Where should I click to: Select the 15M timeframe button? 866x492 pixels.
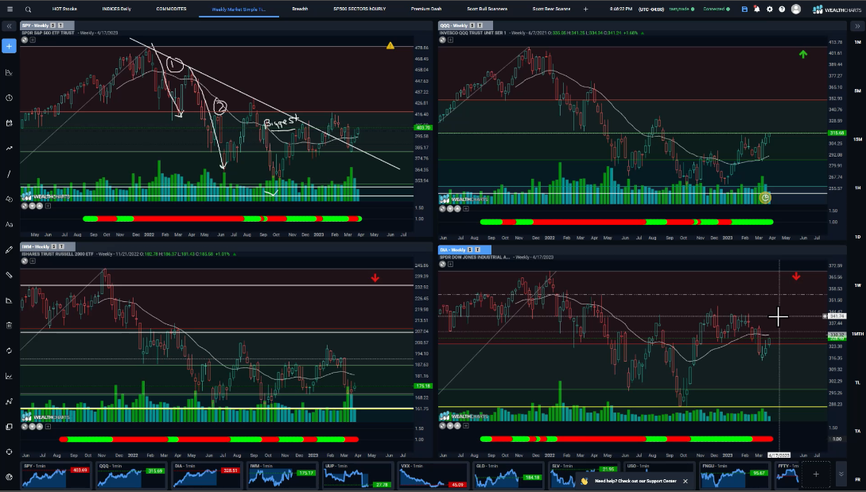point(858,139)
